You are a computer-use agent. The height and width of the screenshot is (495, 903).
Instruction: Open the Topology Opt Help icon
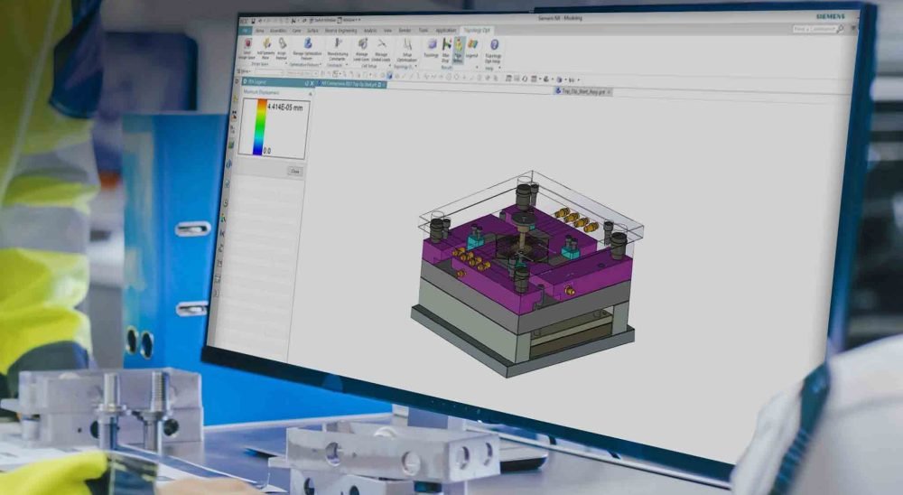pyautogui.click(x=494, y=45)
